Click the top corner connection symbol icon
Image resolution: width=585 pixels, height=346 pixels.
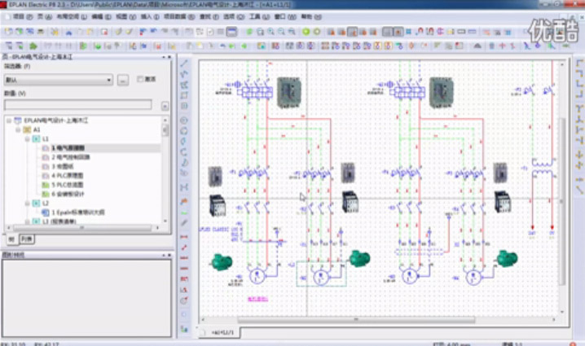(x=579, y=64)
